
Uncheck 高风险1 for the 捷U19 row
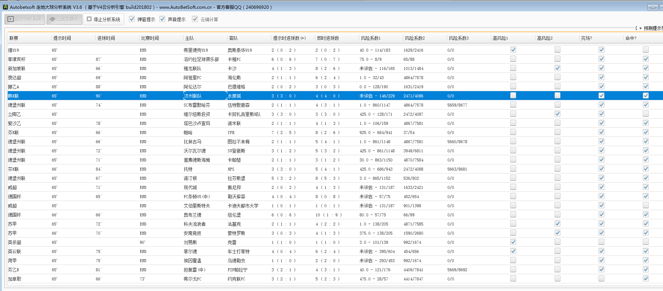click(x=513, y=50)
